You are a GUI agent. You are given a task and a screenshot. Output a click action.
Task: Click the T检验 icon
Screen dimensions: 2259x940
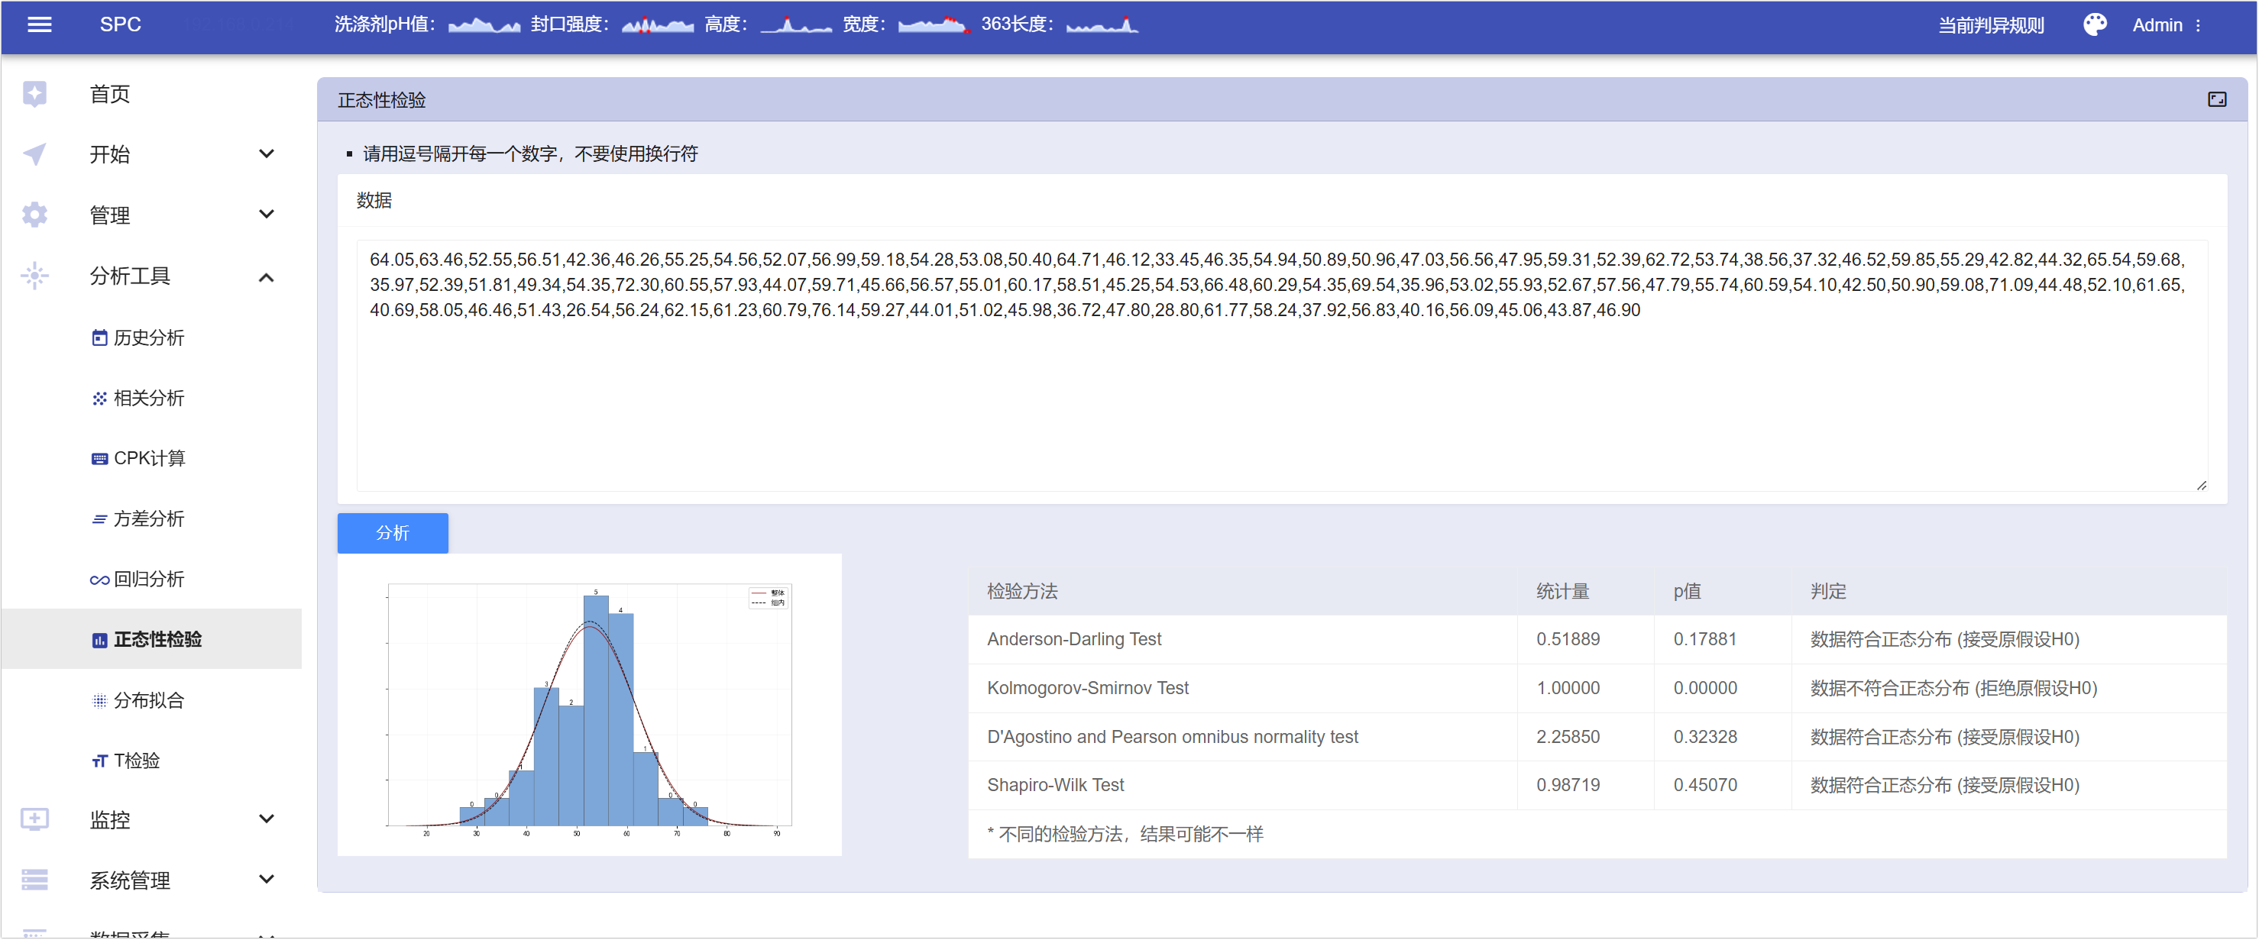click(99, 761)
